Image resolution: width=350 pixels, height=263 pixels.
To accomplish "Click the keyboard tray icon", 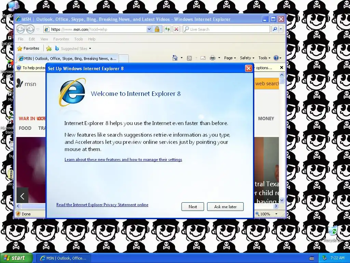I will pyautogui.click(x=312, y=258).
